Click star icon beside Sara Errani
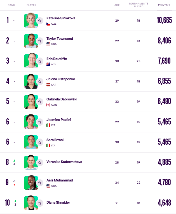 pos(40,142)
